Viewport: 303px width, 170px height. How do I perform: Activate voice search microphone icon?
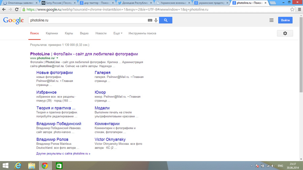[x=156, y=20]
